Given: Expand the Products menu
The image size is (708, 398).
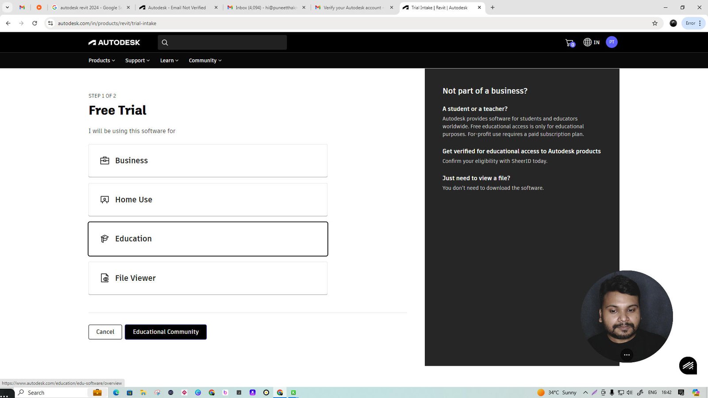Looking at the screenshot, I should click(x=102, y=61).
